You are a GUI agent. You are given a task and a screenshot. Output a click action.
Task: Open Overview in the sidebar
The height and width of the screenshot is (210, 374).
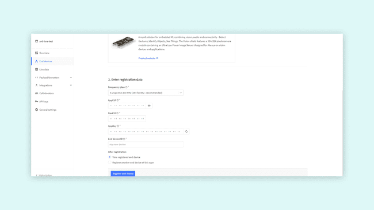click(52, 53)
